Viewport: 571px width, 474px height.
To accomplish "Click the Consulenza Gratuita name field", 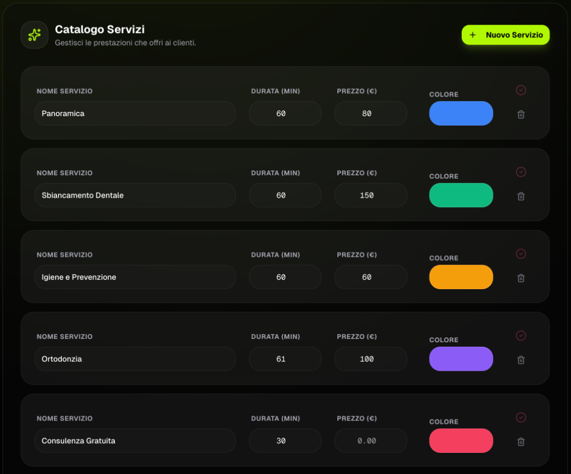I will 135,441.
